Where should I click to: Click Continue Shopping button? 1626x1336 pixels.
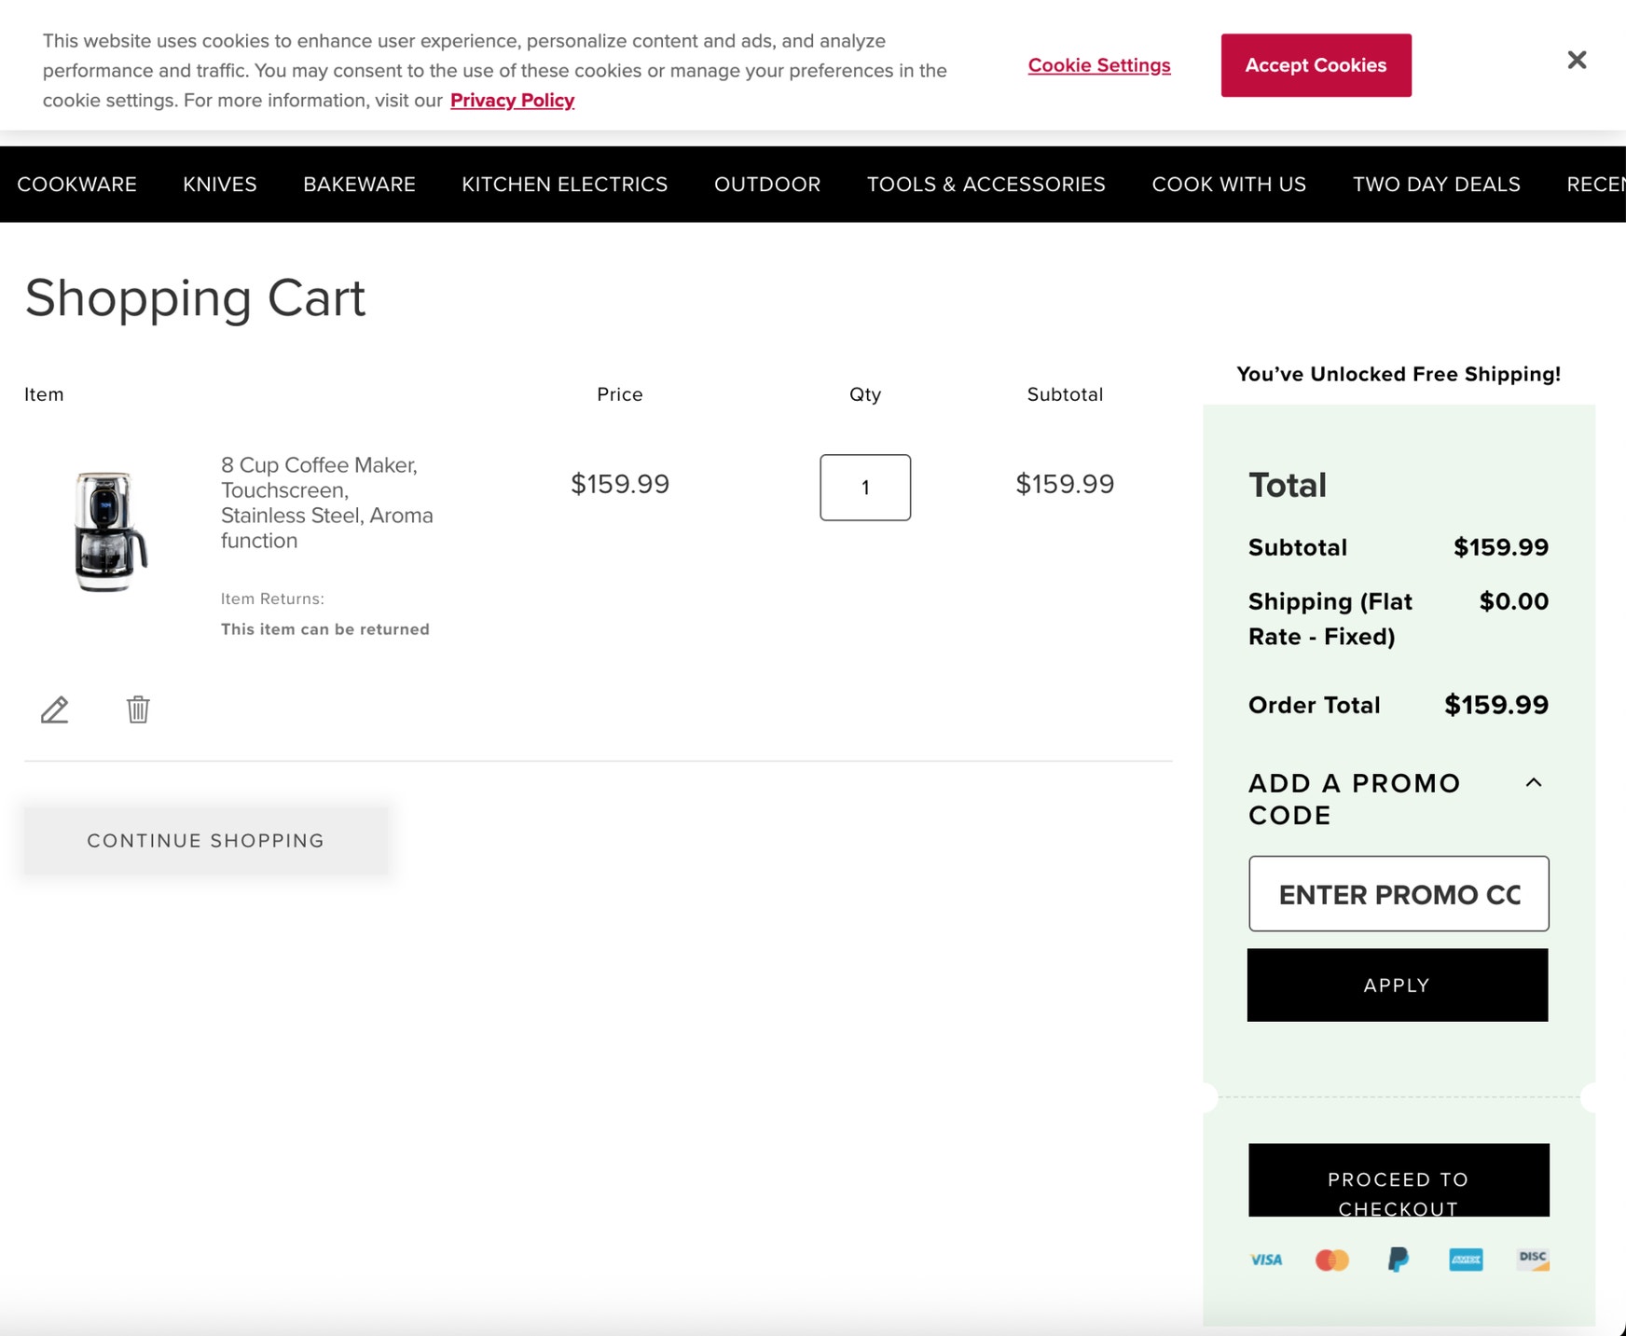[206, 840]
